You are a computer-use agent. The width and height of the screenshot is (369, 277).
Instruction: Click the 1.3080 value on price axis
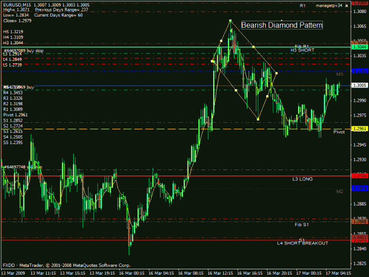[360, 11]
